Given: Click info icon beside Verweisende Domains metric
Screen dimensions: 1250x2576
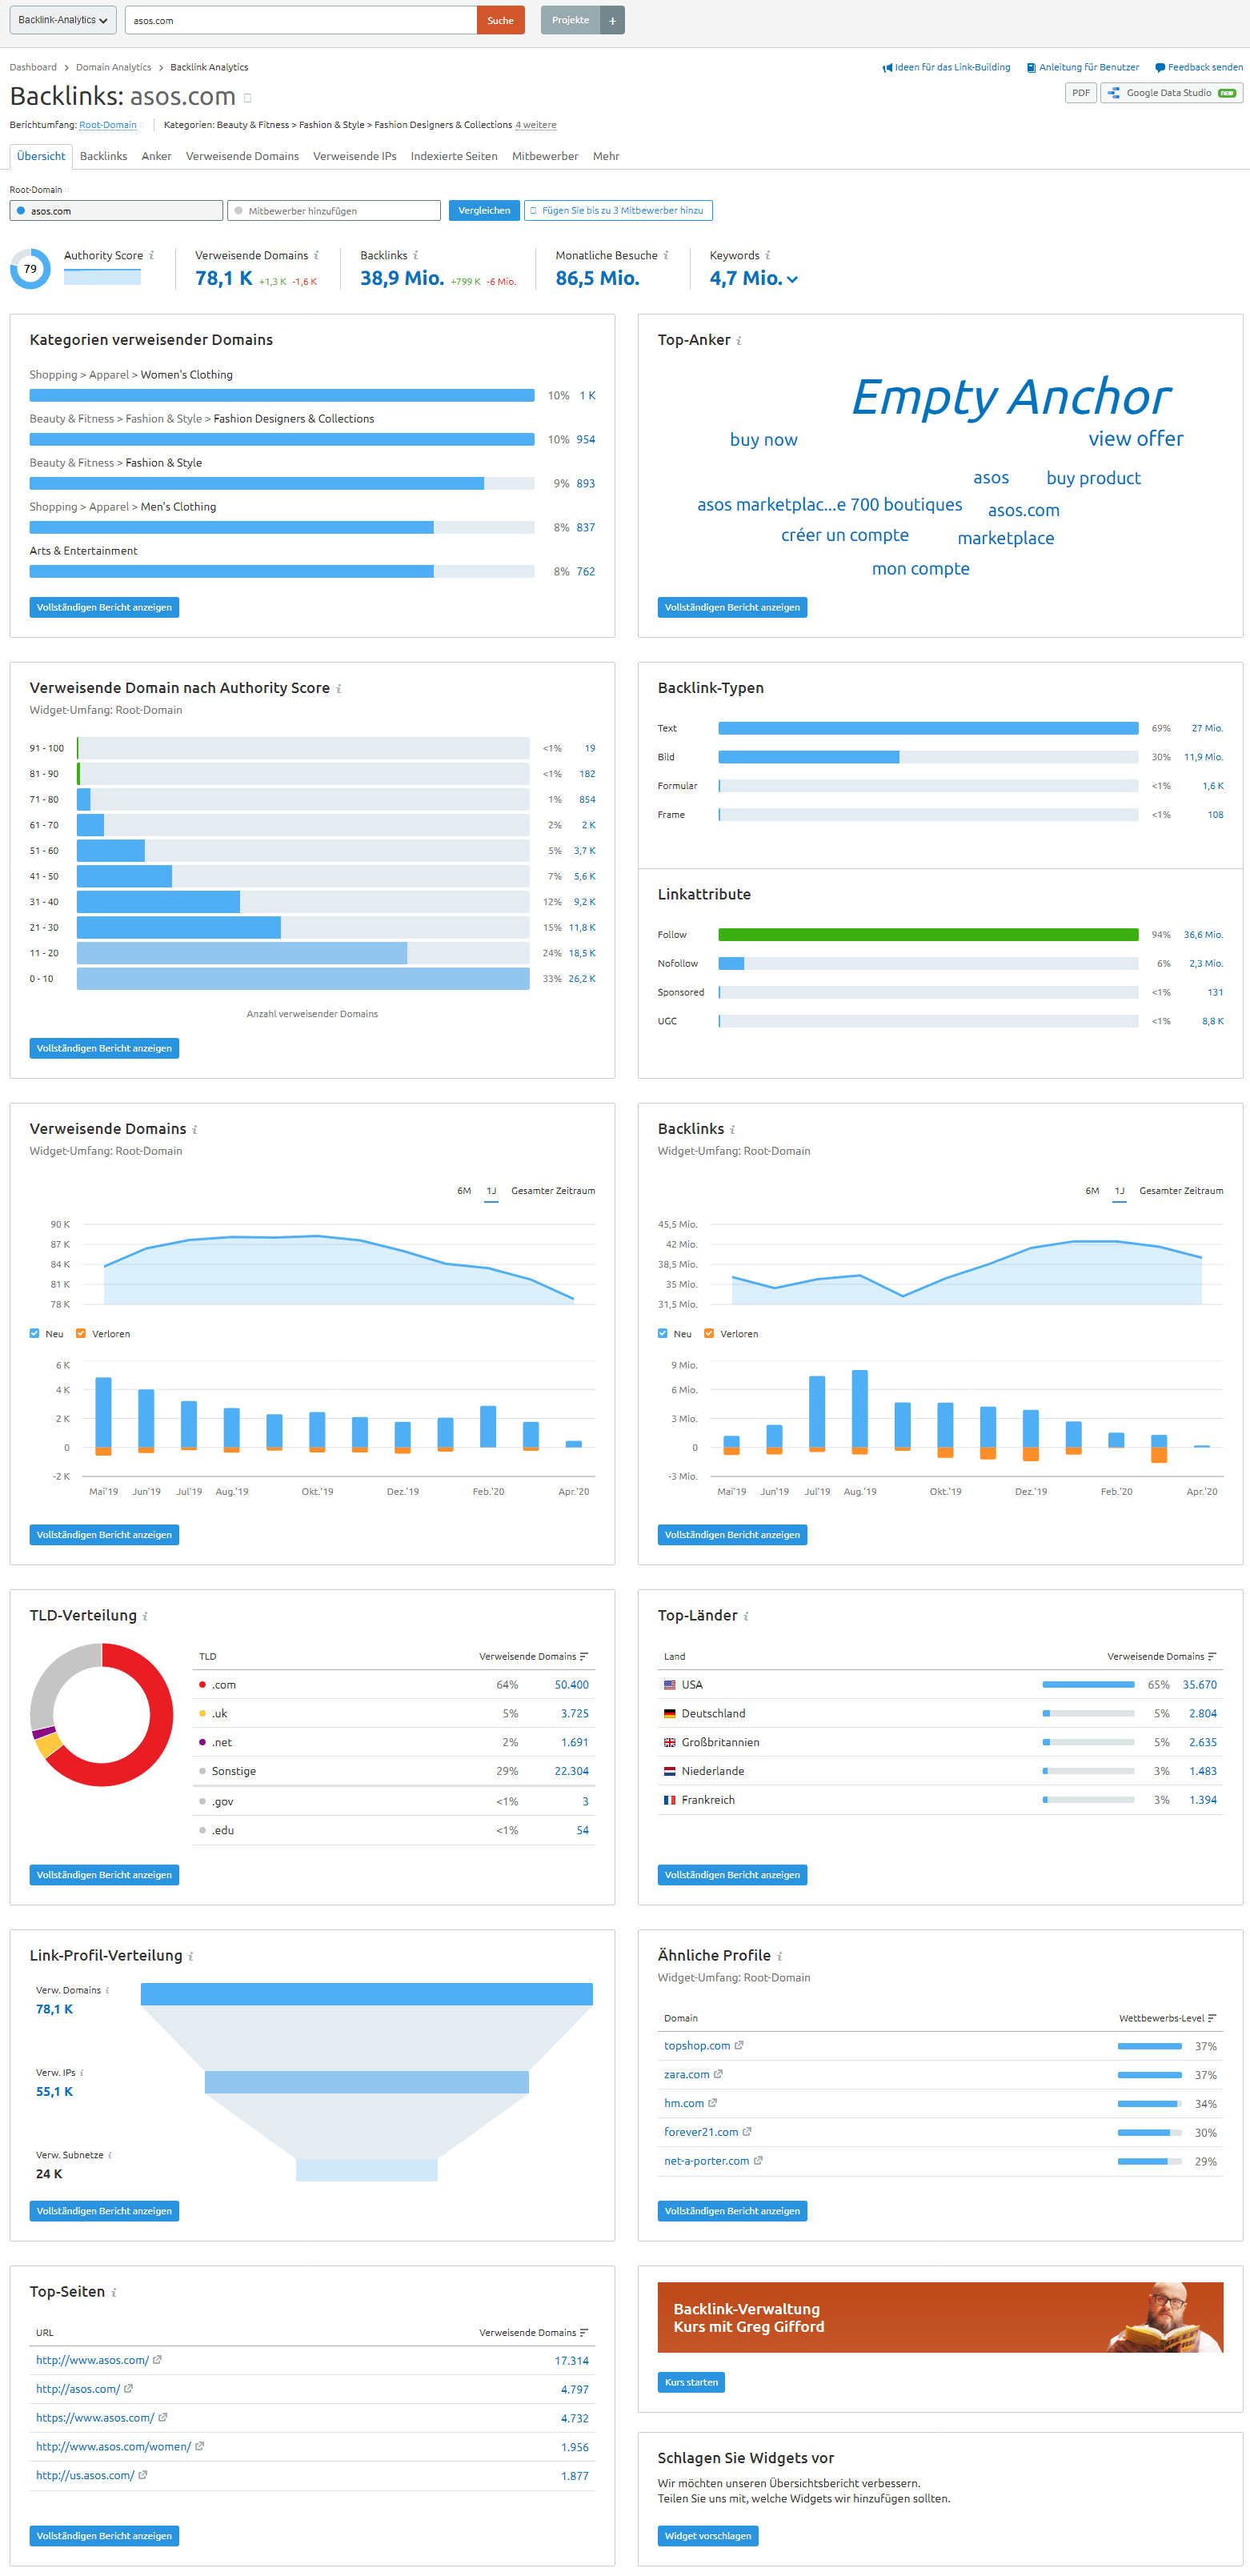Looking at the screenshot, I should (x=316, y=256).
